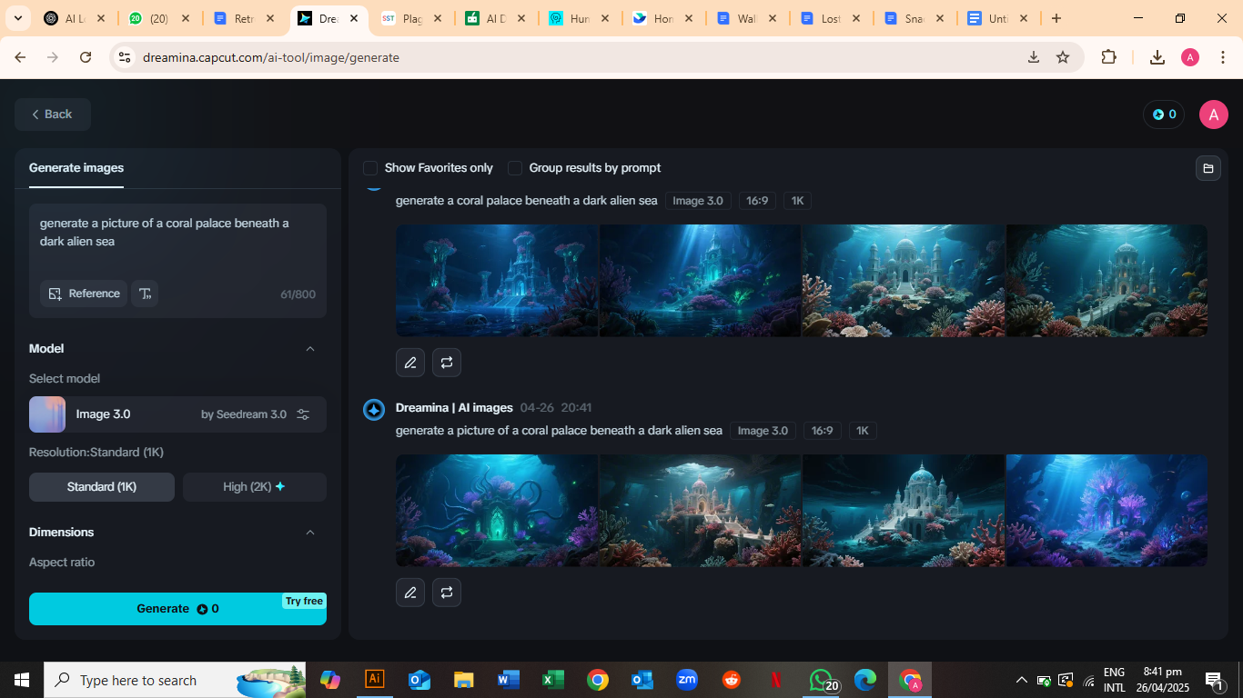Click the text tool icon beside Reference
Image resolution: width=1243 pixels, height=698 pixels.
(145, 294)
